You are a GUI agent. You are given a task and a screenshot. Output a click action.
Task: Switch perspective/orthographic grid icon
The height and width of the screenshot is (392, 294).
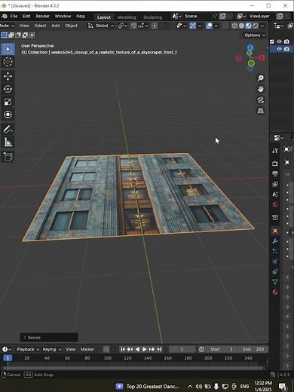[x=261, y=111]
